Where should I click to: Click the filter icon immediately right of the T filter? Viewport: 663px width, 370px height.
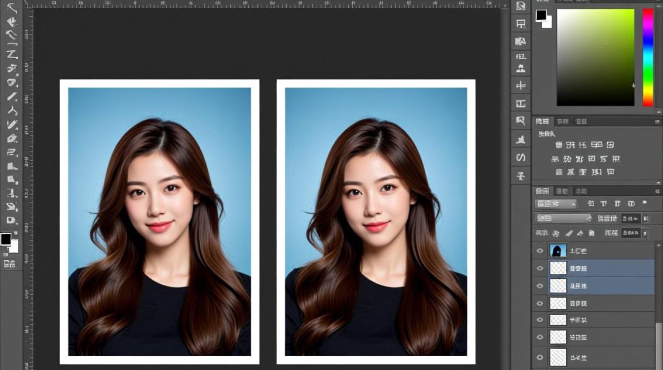617,204
